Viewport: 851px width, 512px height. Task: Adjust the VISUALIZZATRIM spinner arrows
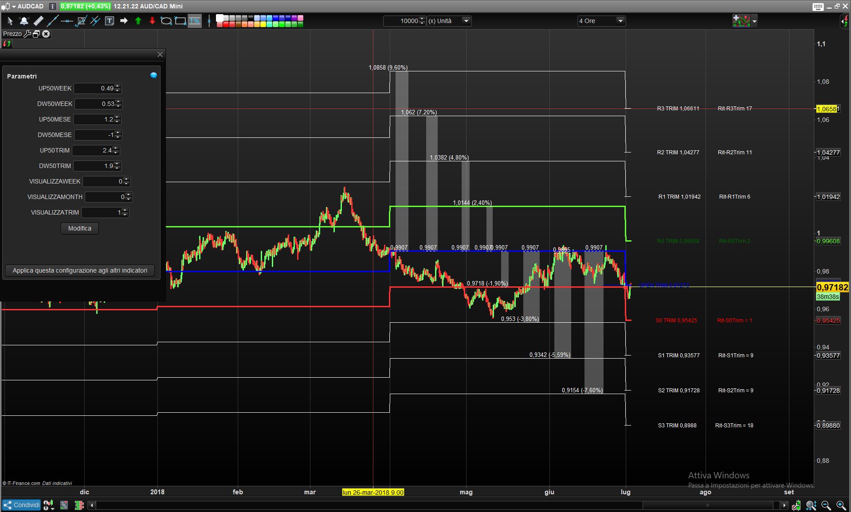click(125, 212)
